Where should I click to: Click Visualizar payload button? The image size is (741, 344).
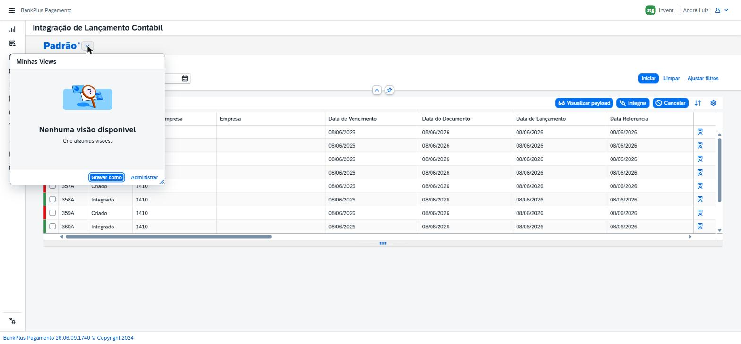(584, 103)
